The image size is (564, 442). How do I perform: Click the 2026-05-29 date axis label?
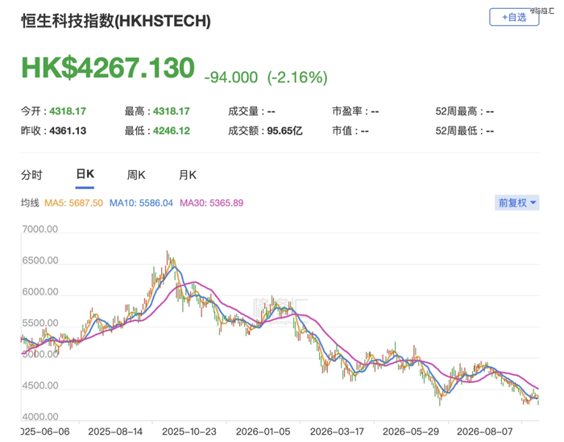coord(411,432)
